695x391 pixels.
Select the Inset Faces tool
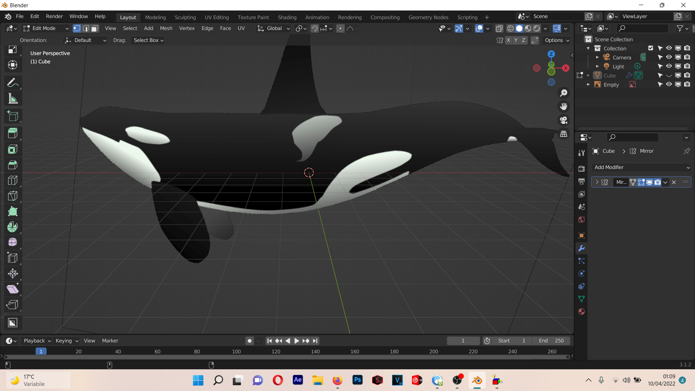pos(13,149)
